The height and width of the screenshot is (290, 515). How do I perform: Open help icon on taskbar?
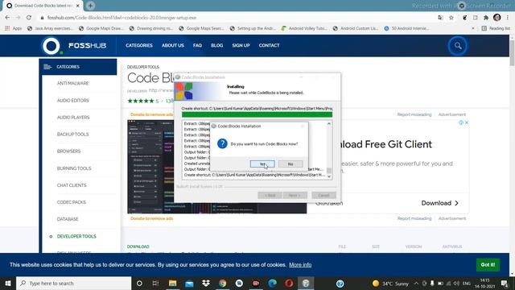click(x=340, y=283)
